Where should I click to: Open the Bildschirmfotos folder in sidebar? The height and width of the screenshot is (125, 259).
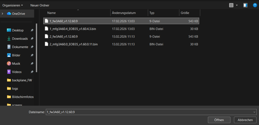(x=23, y=97)
